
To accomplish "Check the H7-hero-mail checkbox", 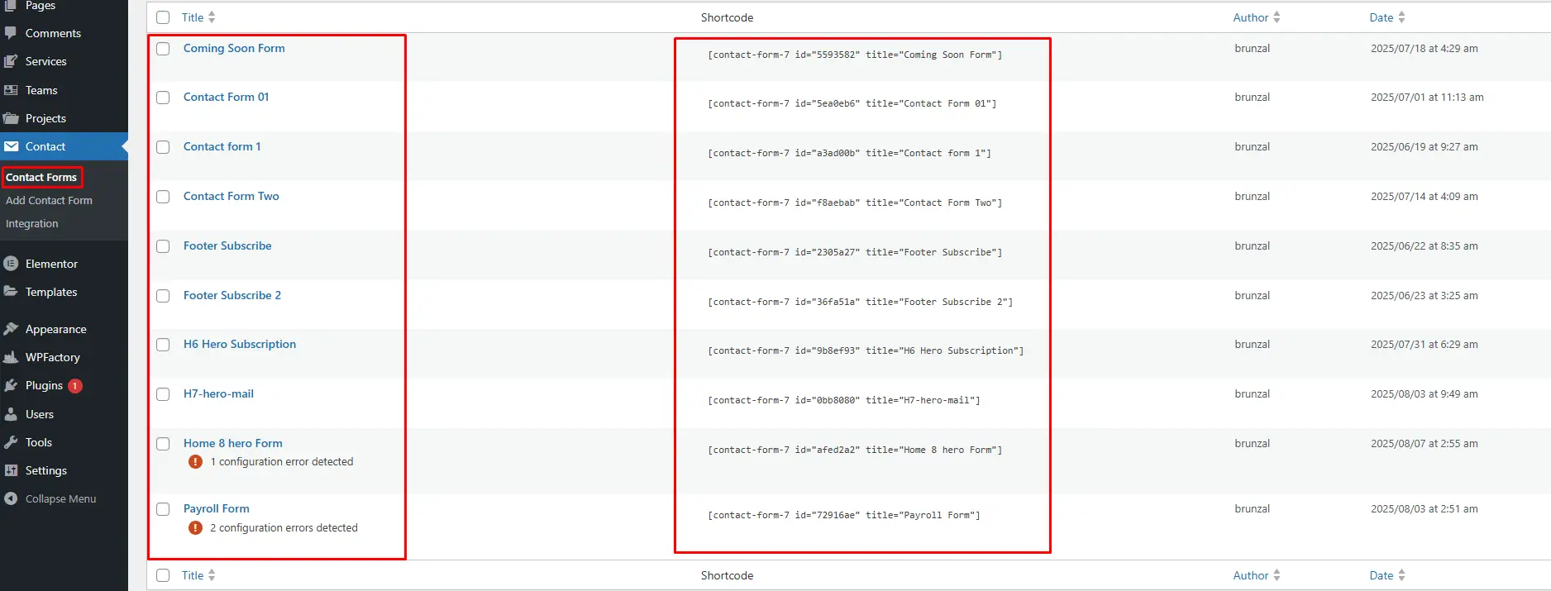I will tap(163, 394).
